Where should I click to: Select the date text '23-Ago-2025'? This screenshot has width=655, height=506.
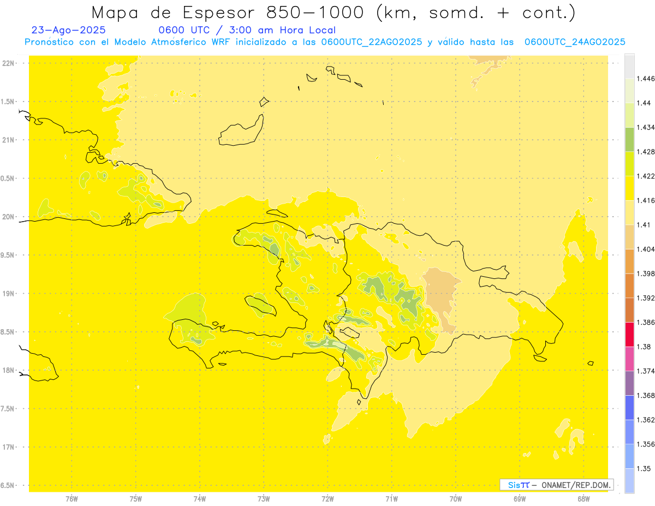69,31
